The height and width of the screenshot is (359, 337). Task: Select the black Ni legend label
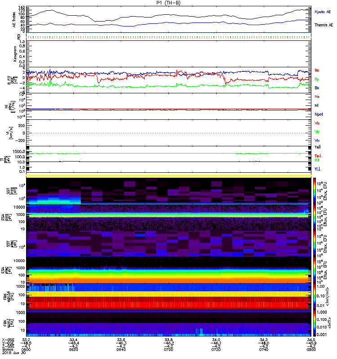[317, 105]
